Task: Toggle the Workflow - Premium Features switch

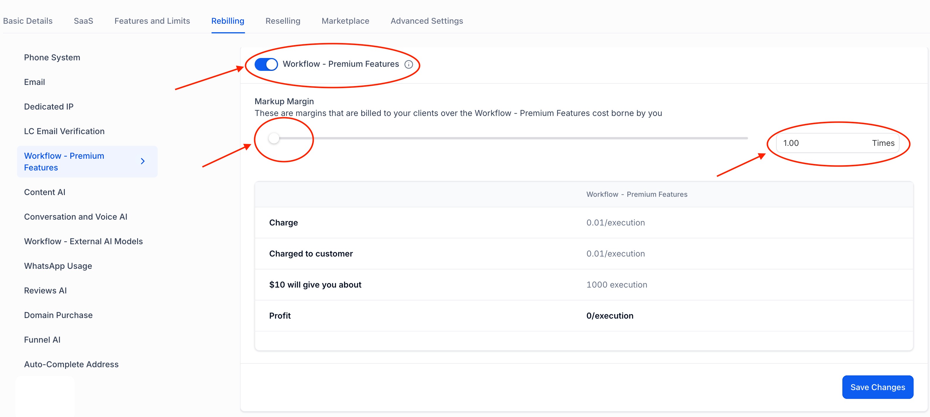Action: coord(266,64)
